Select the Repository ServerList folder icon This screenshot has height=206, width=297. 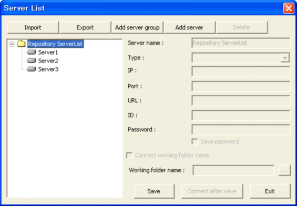point(21,44)
